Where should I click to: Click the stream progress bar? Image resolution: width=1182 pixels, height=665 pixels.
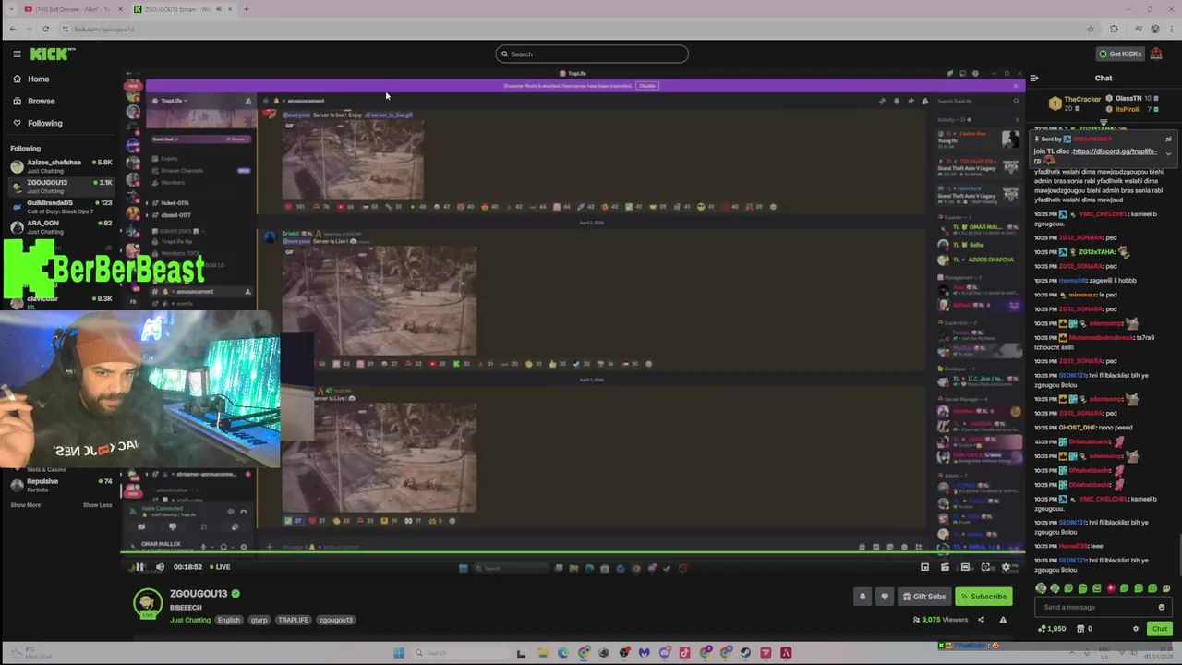[573, 553]
